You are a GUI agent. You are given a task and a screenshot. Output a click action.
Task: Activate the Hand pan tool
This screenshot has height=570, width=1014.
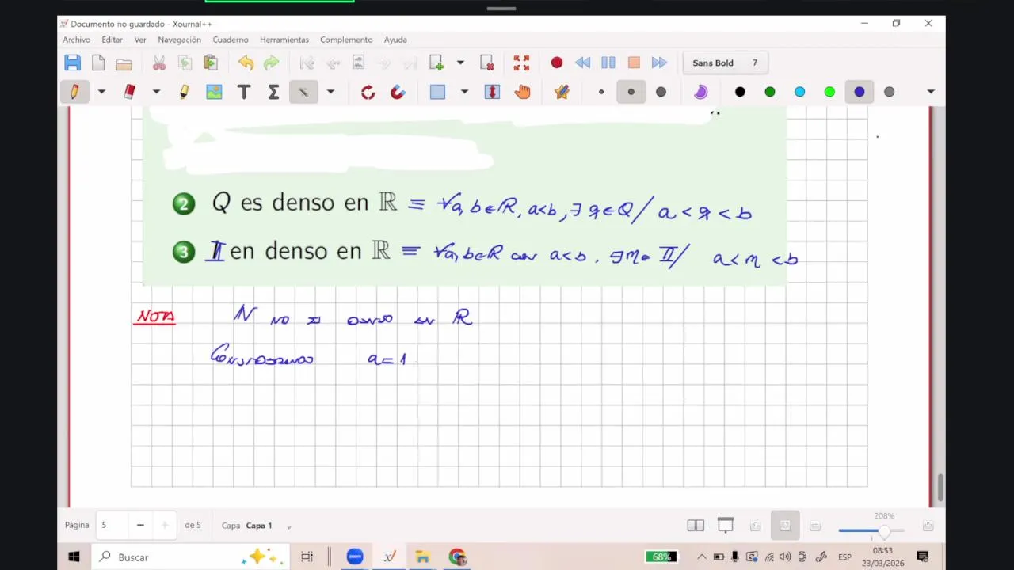coord(522,92)
